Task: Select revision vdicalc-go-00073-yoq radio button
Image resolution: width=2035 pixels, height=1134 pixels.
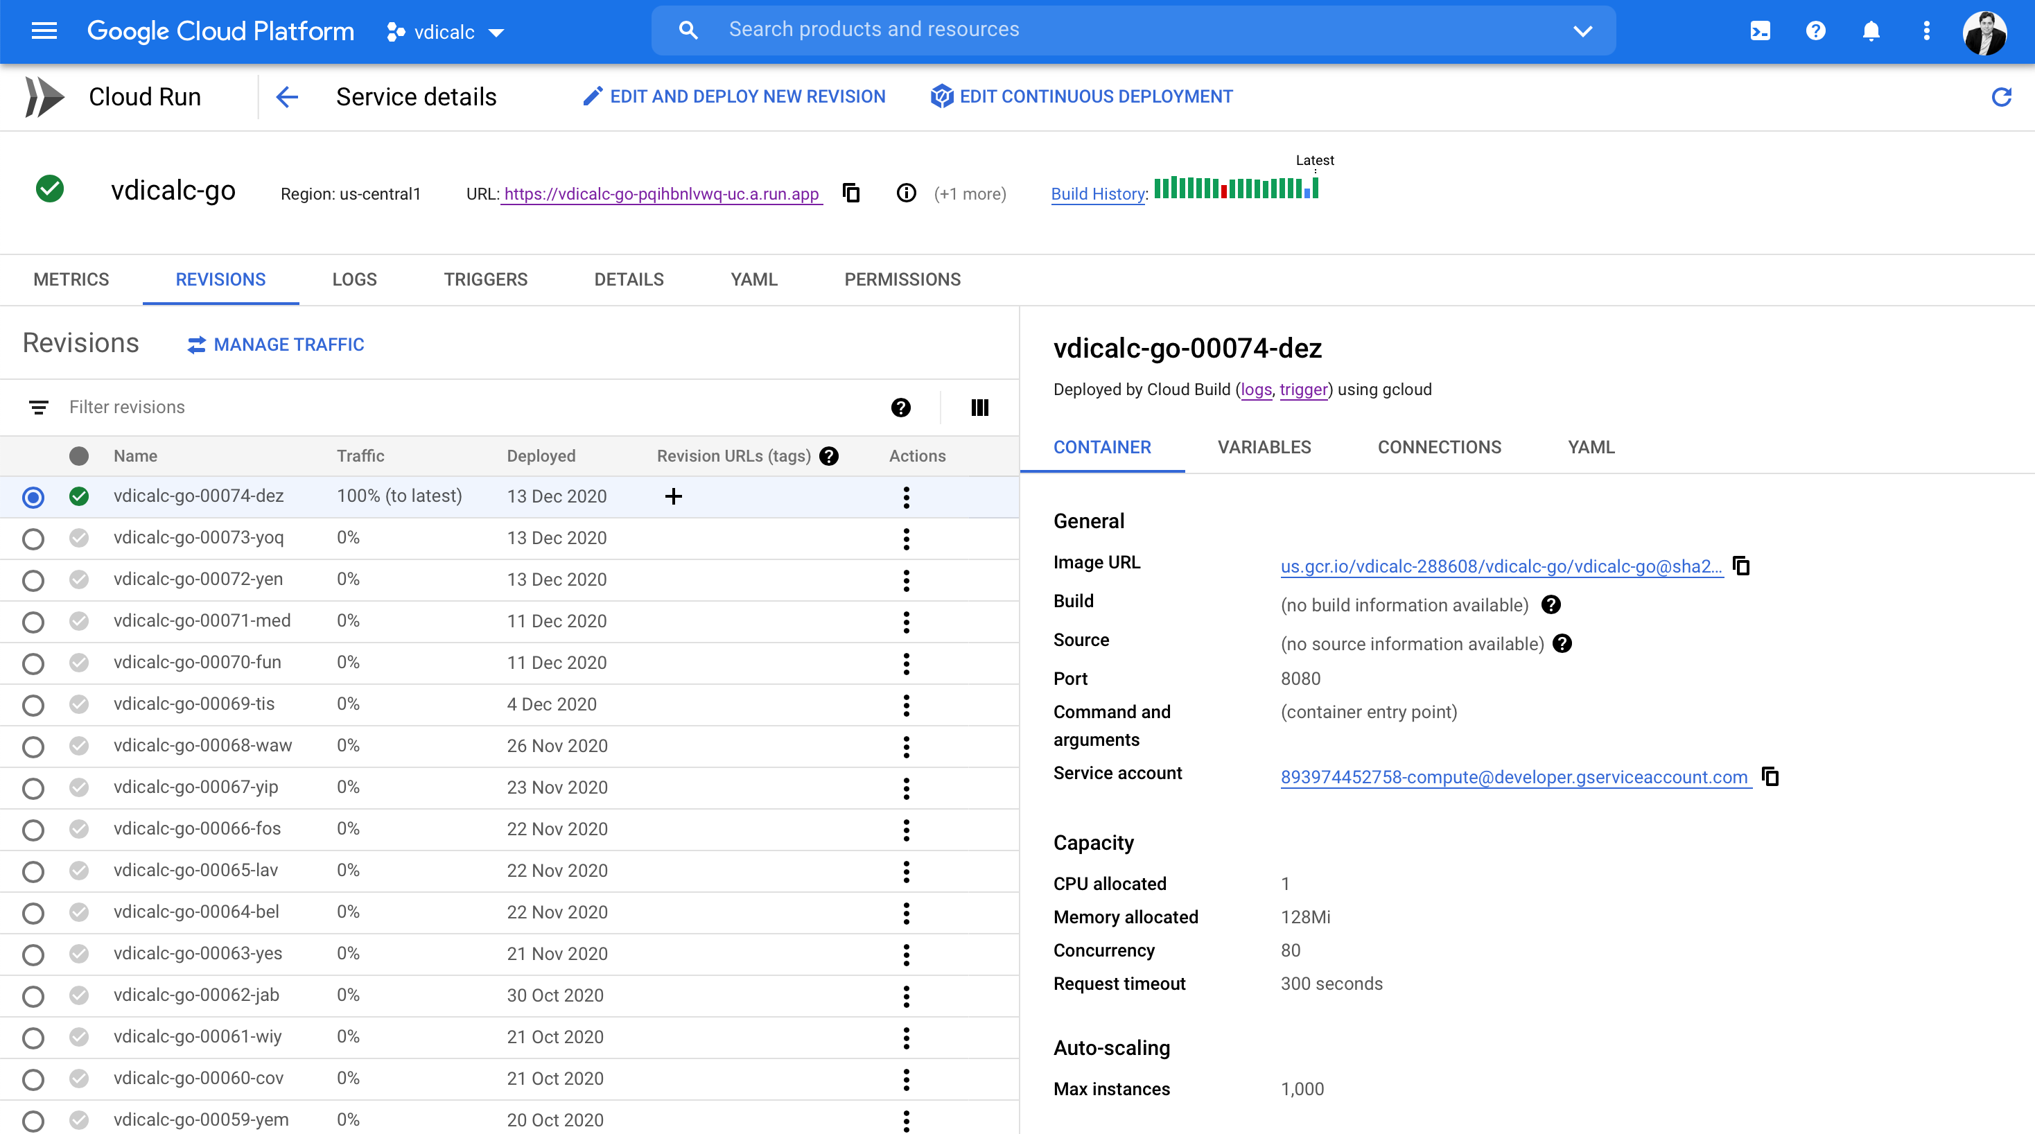Action: [x=33, y=539]
